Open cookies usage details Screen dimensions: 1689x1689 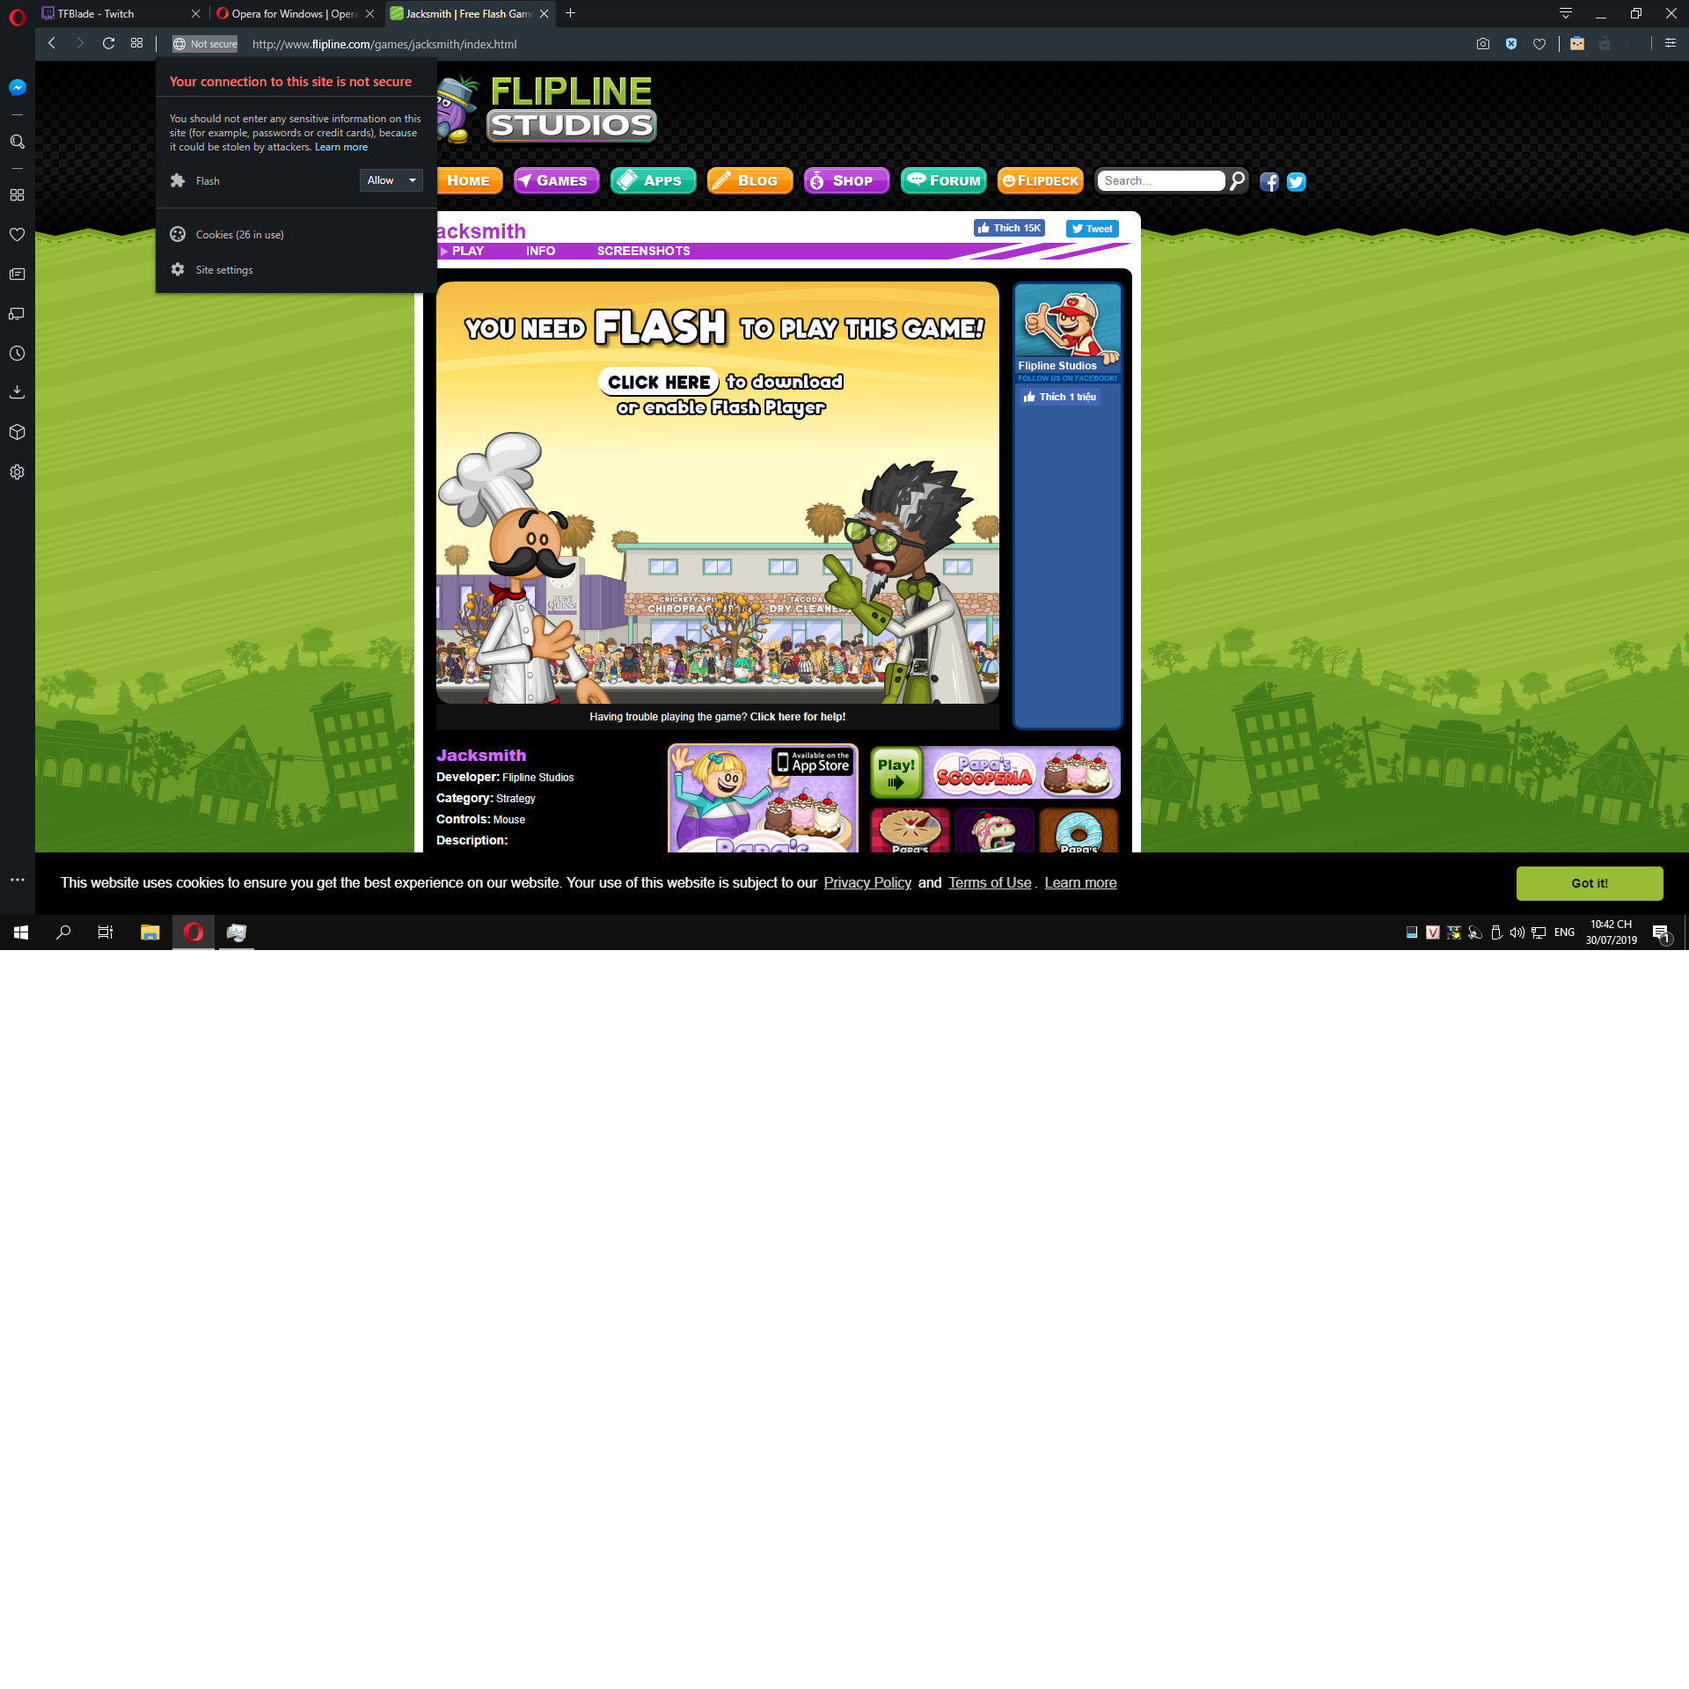(240, 233)
